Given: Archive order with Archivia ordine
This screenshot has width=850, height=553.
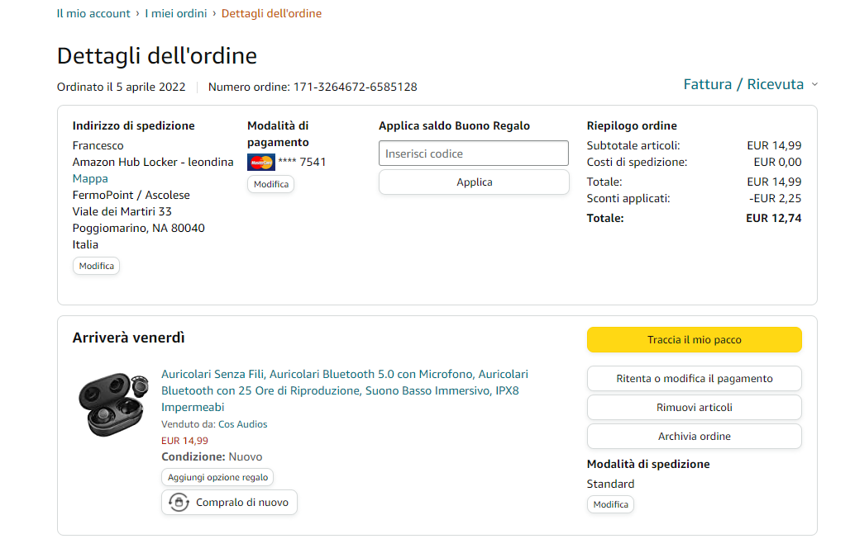Looking at the screenshot, I should tap(694, 437).
